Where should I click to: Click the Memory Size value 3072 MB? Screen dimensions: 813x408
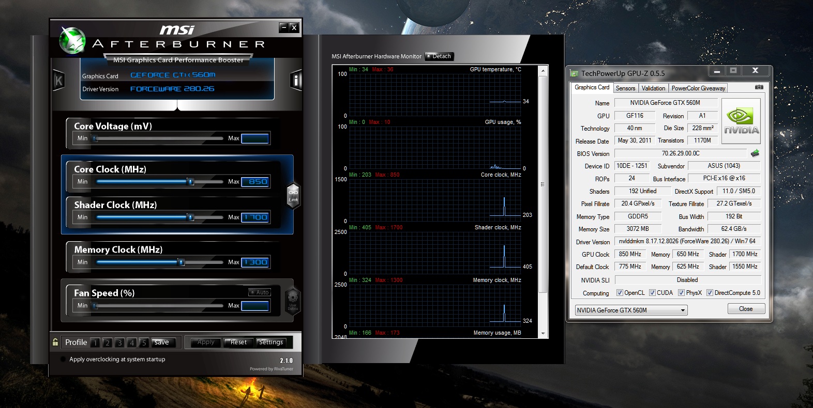click(638, 229)
